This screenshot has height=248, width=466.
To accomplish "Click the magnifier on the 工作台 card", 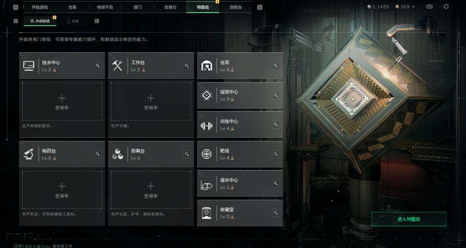I will click(187, 66).
